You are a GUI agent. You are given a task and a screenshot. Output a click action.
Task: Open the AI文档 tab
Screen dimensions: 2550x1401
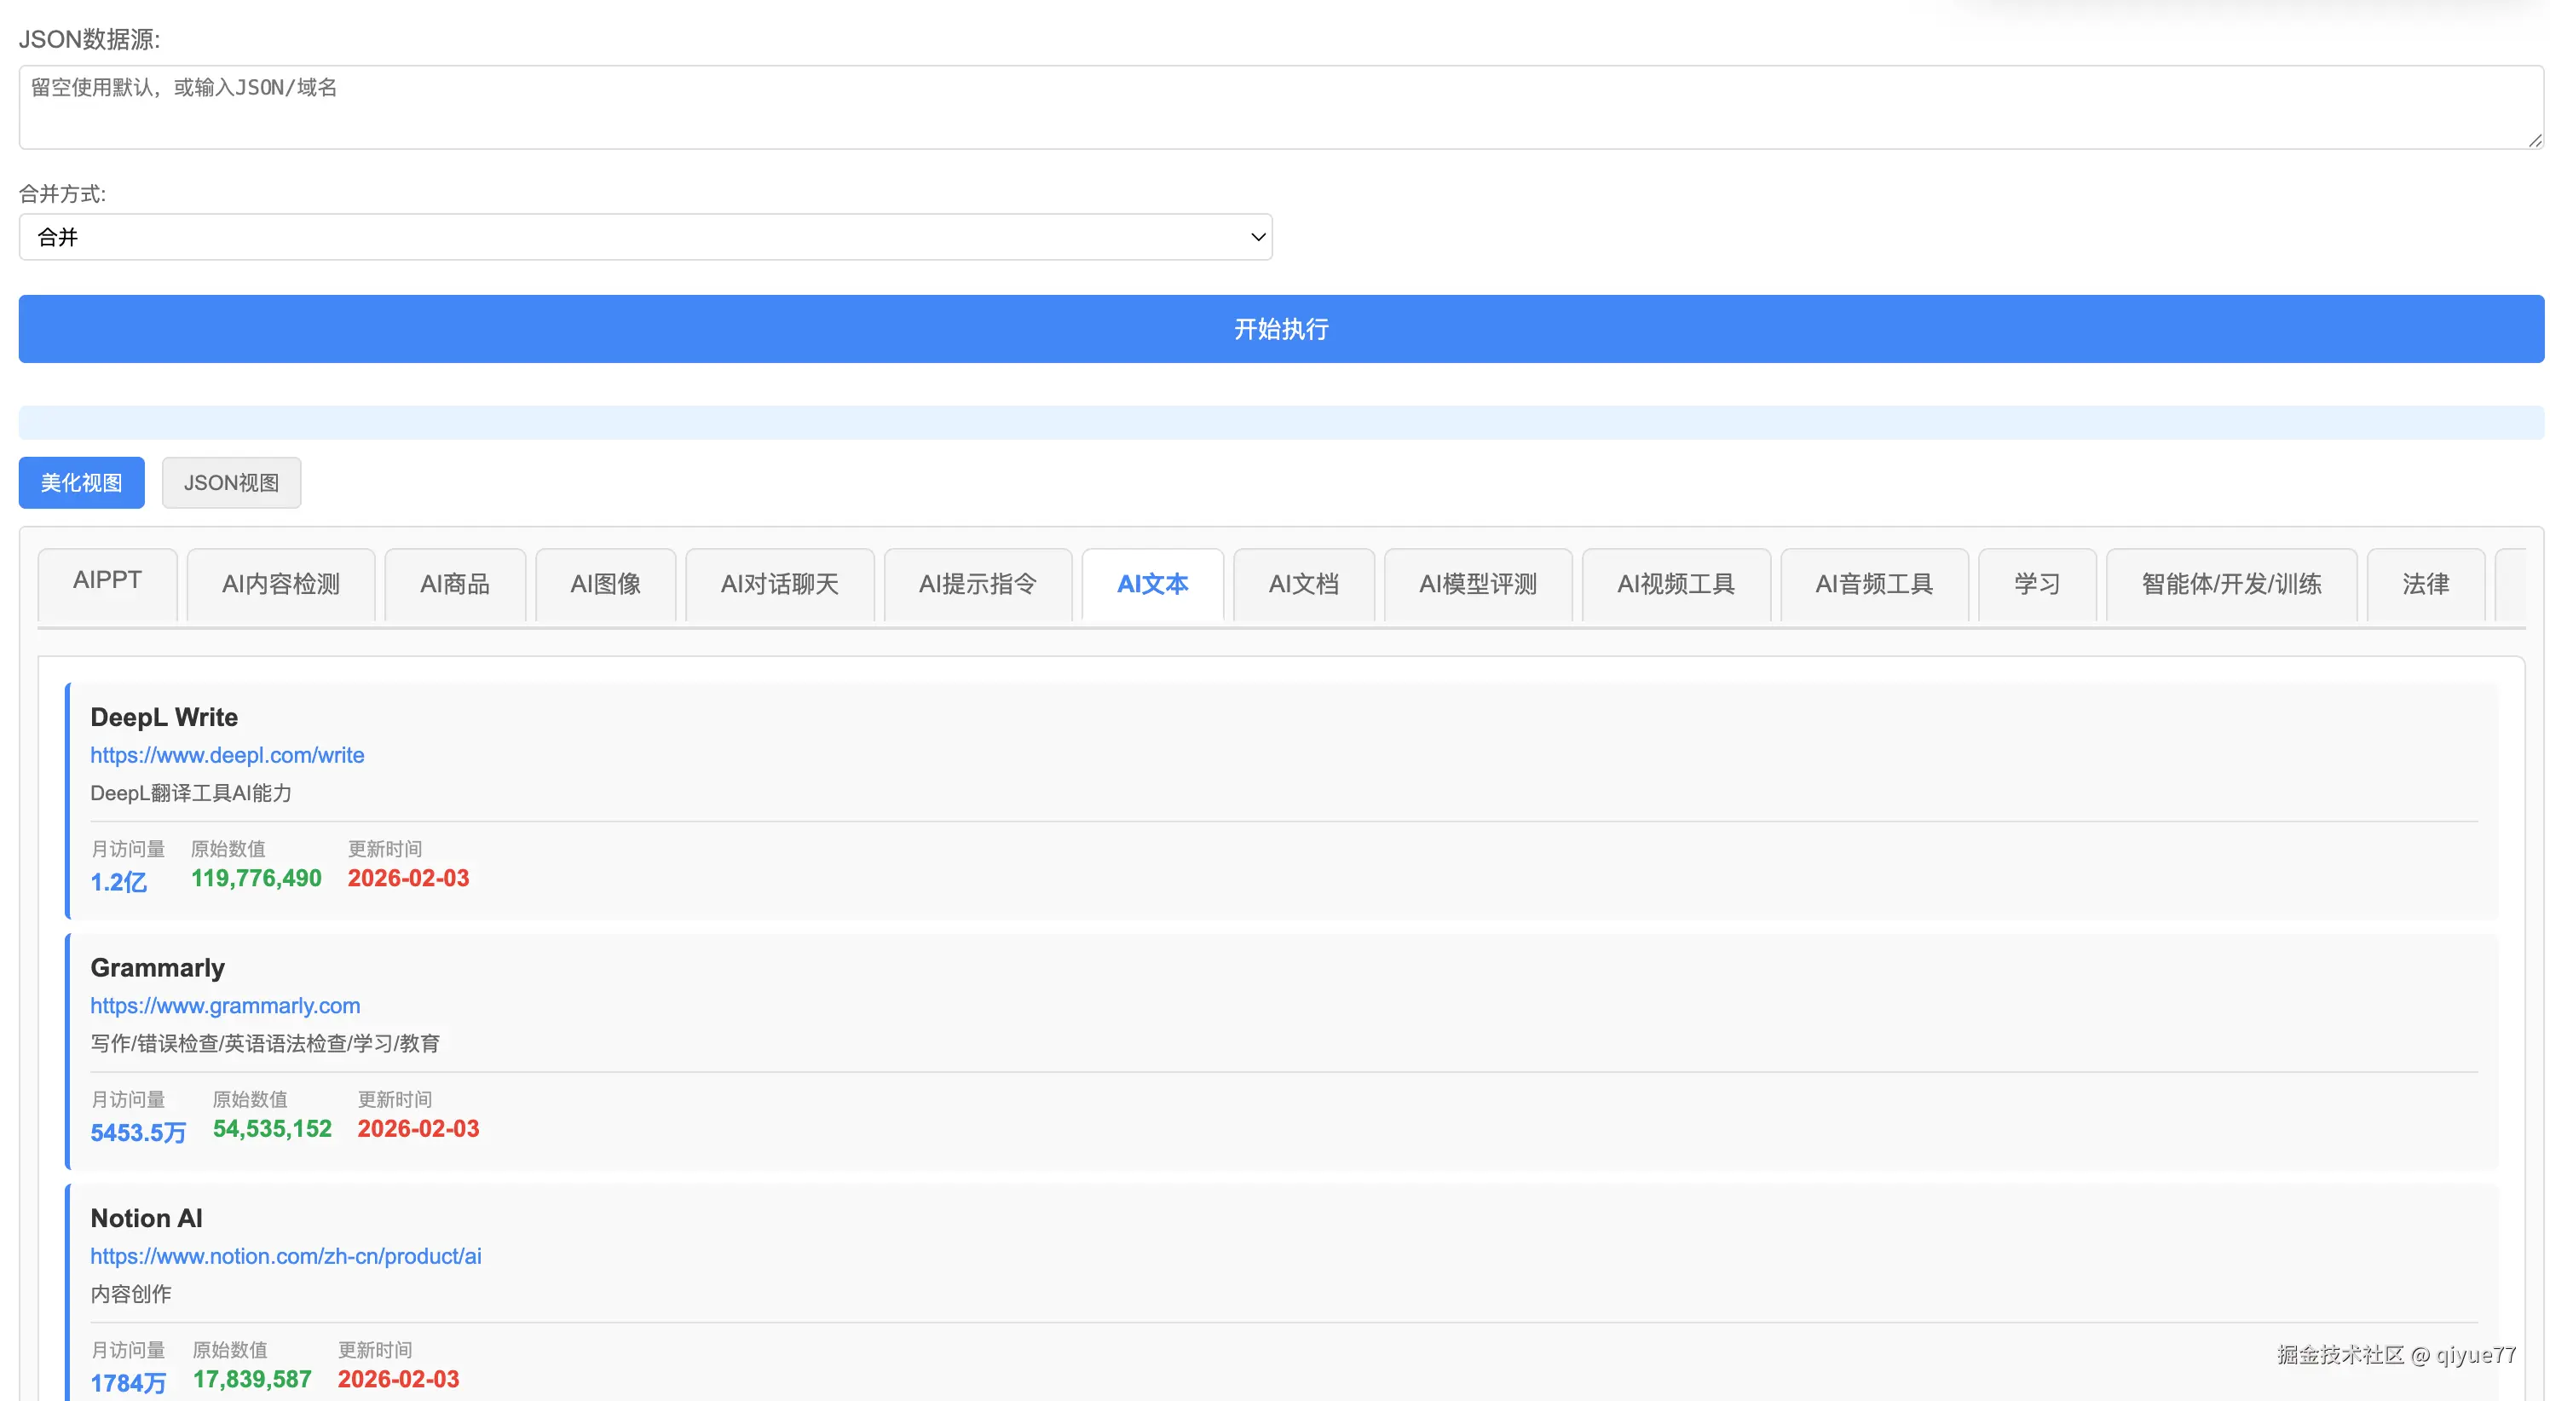tap(1303, 584)
